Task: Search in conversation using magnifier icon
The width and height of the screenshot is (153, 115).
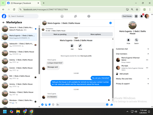Action: [x=136, y=40]
